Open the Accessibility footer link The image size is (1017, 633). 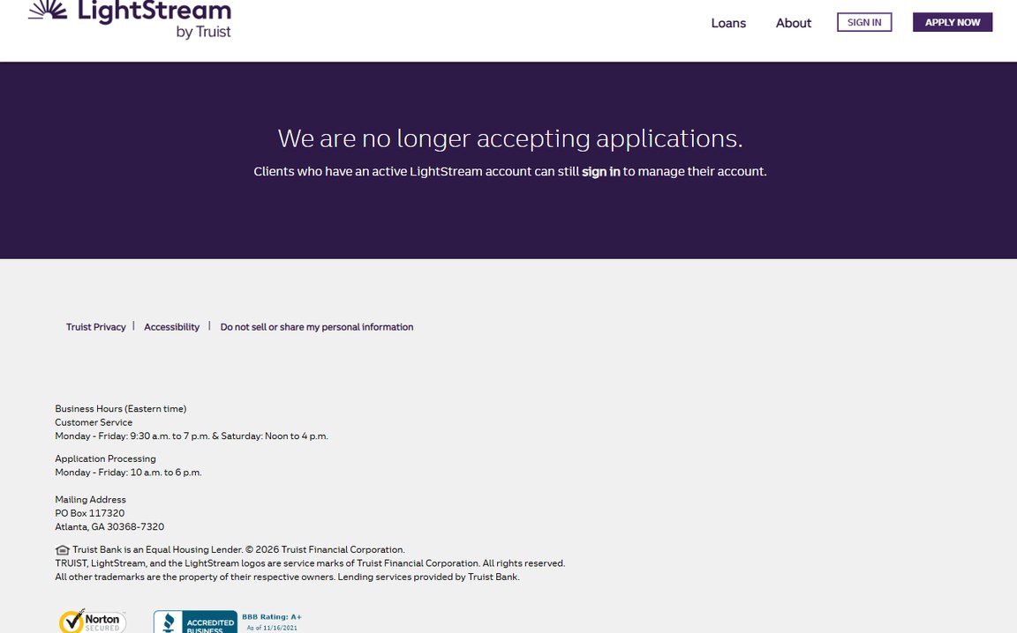171,327
